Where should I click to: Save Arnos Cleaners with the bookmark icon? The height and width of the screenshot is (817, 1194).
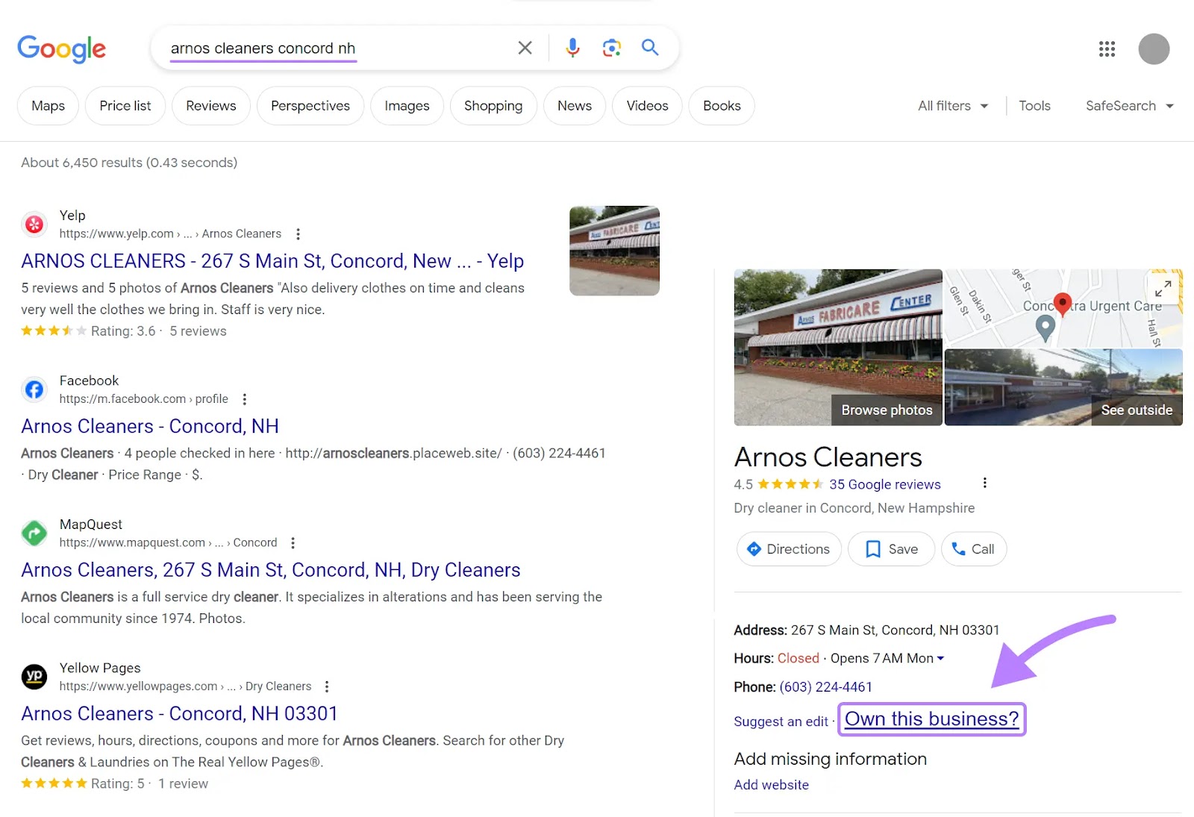[x=872, y=548]
